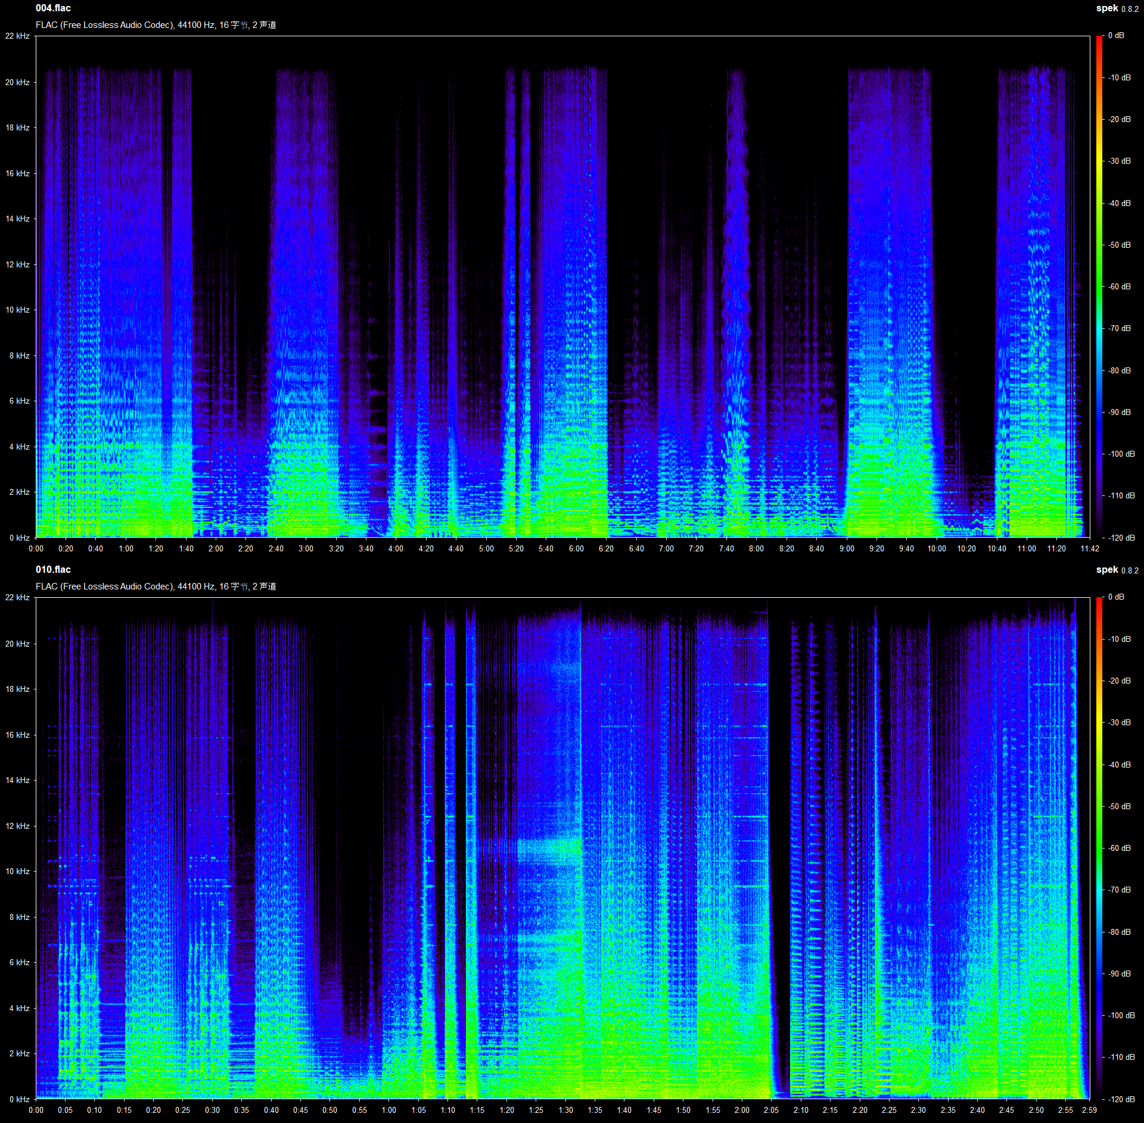Click the 10:00 time axis label
Screen dimensions: 1144x1123
[937, 548]
